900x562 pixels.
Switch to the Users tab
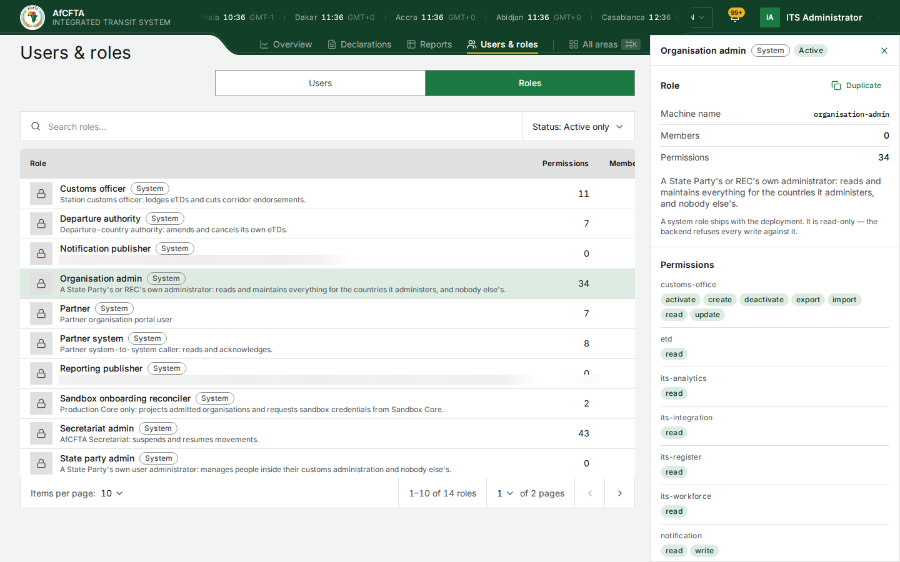pyautogui.click(x=320, y=83)
